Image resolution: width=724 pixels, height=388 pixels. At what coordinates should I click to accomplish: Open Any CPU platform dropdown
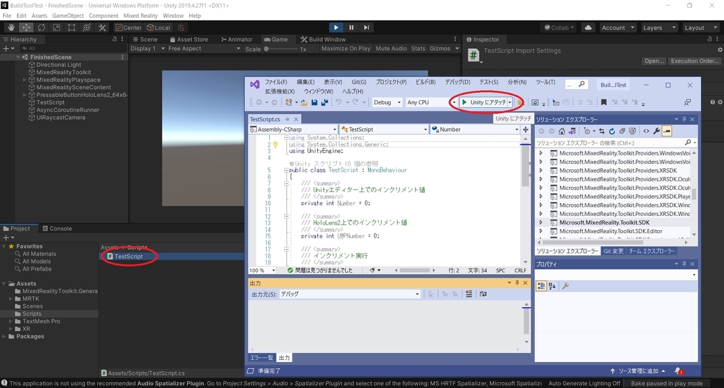(431, 102)
